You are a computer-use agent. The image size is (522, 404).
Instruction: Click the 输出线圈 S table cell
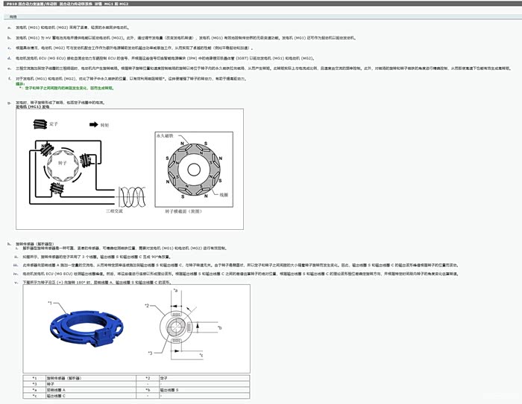[172, 390]
